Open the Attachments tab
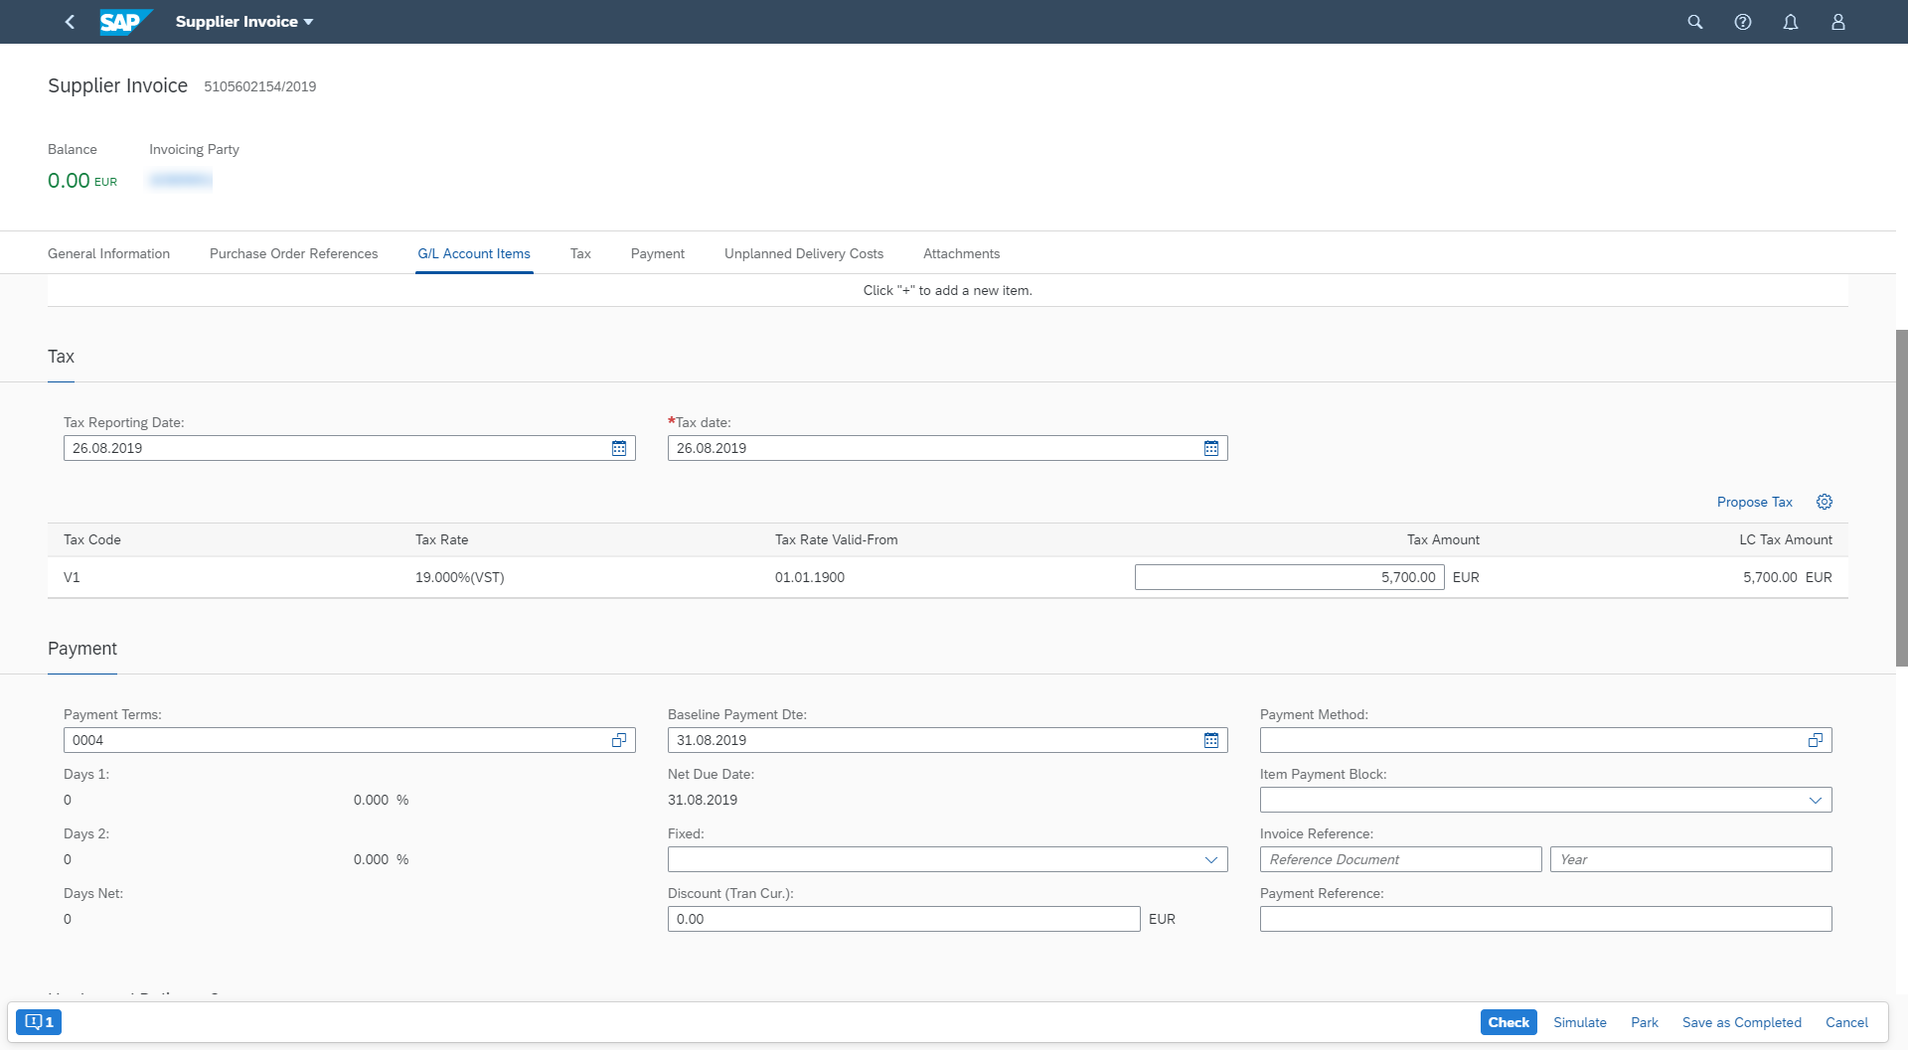 (961, 253)
